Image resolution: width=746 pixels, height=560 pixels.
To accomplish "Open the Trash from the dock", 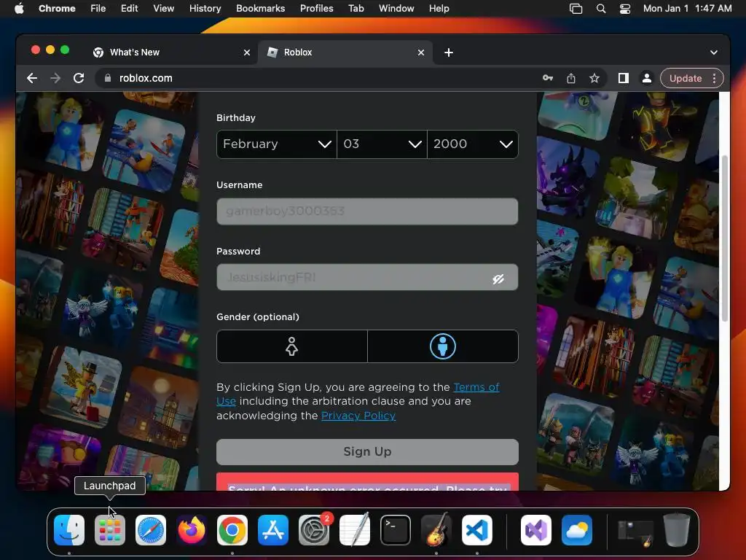I will (677, 530).
